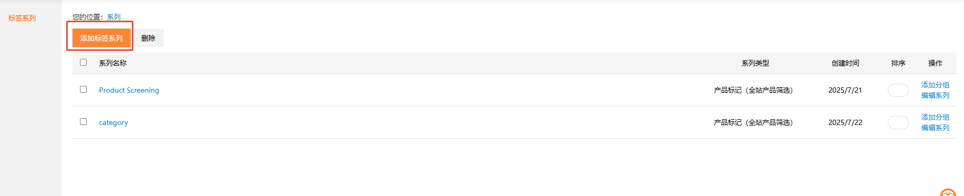
Task: Open the Product Screening series link
Action: [129, 90]
